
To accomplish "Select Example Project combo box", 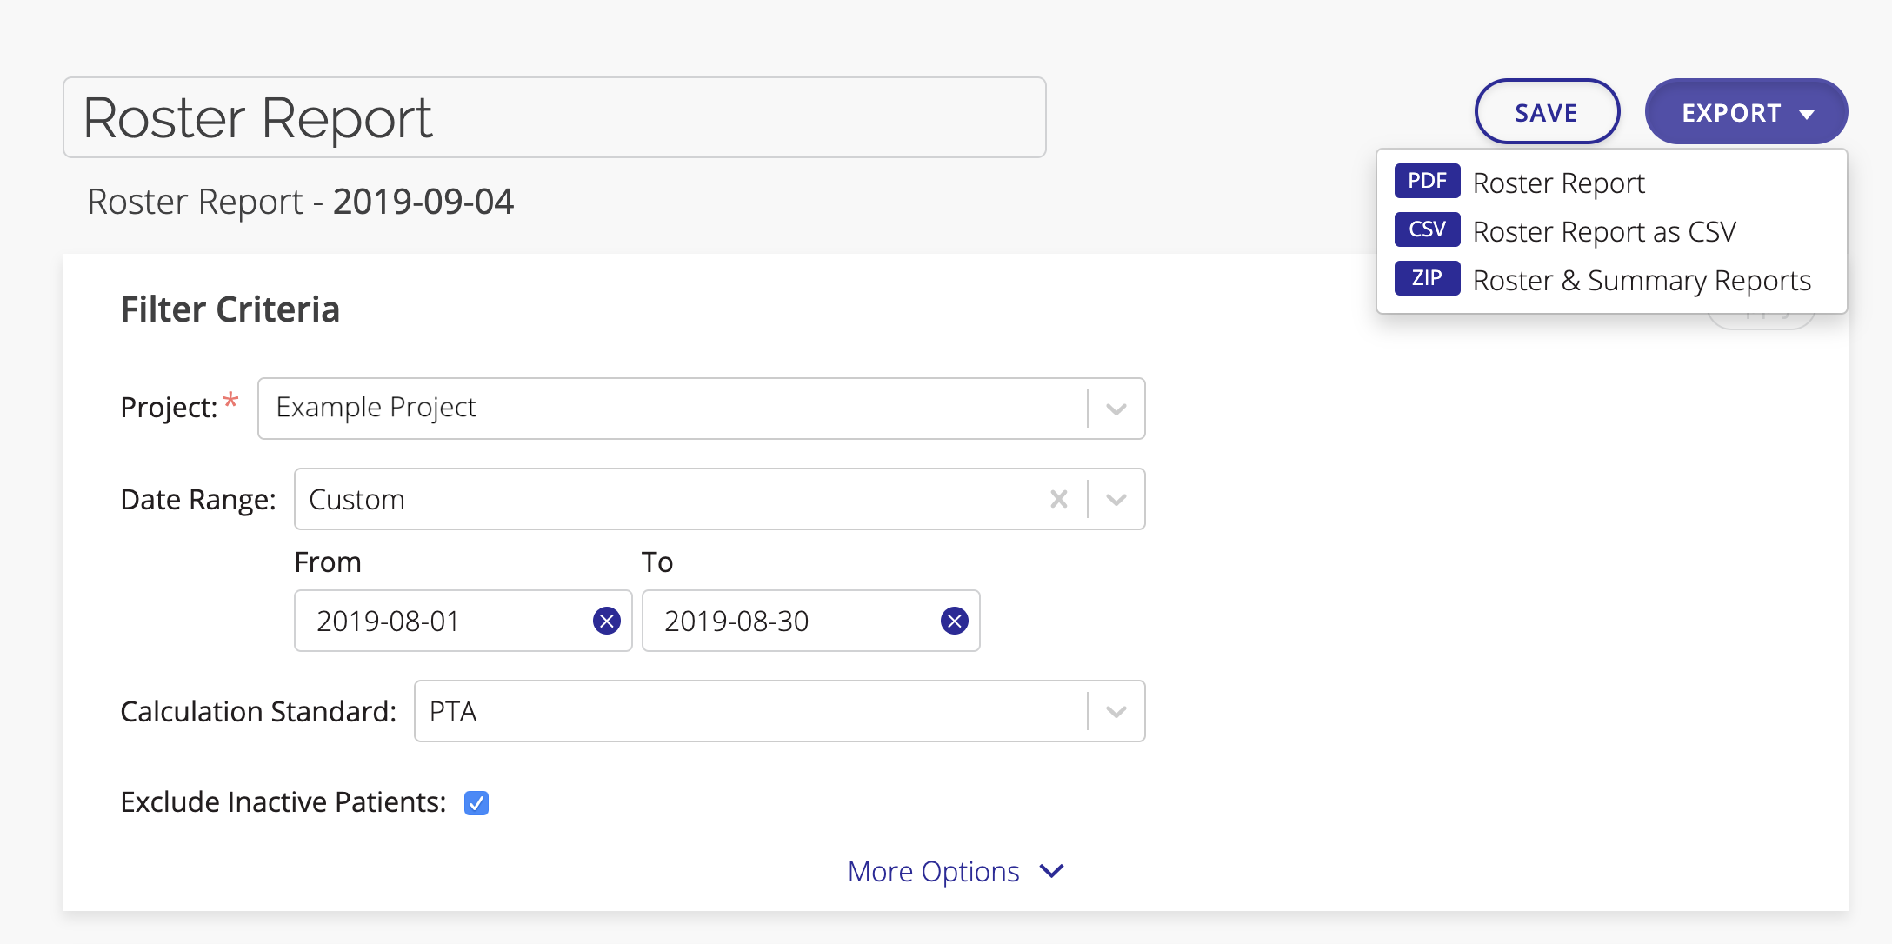I will click(x=701, y=409).
